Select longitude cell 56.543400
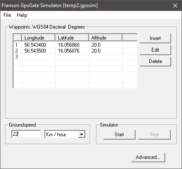 click(39, 45)
